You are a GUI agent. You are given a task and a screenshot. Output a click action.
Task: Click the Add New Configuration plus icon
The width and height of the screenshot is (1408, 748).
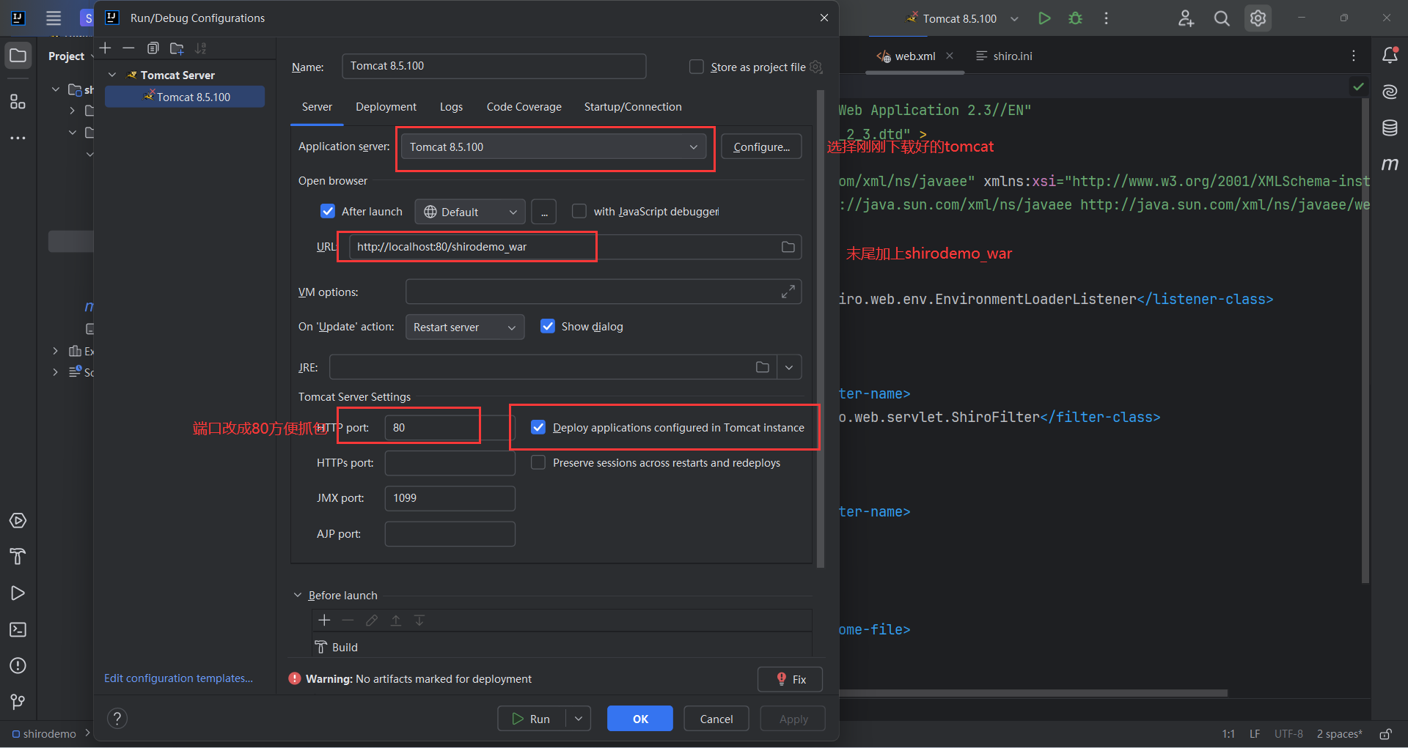(x=106, y=48)
